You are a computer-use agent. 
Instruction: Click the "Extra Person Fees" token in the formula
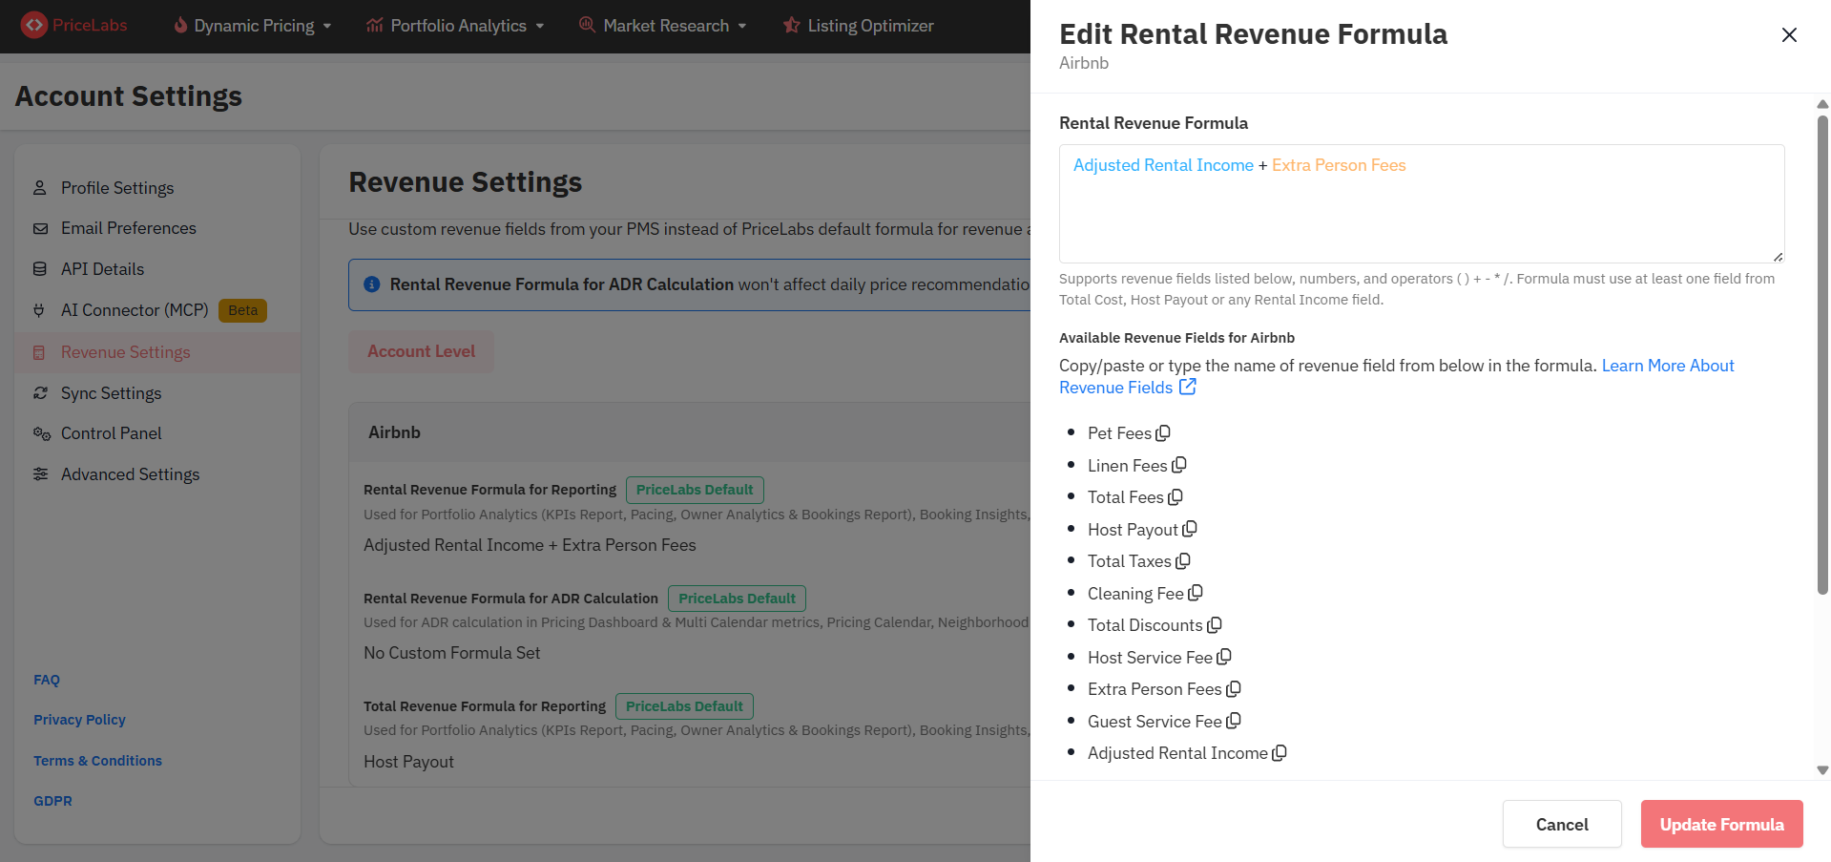tap(1339, 165)
